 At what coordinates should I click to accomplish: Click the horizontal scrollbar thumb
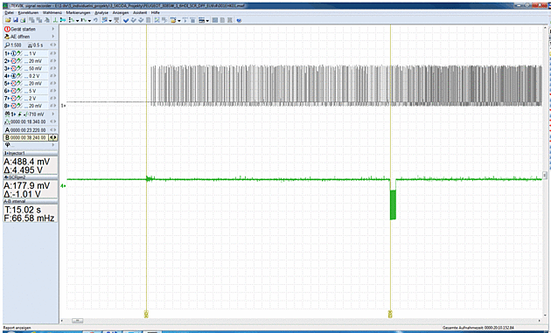(77, 321)
